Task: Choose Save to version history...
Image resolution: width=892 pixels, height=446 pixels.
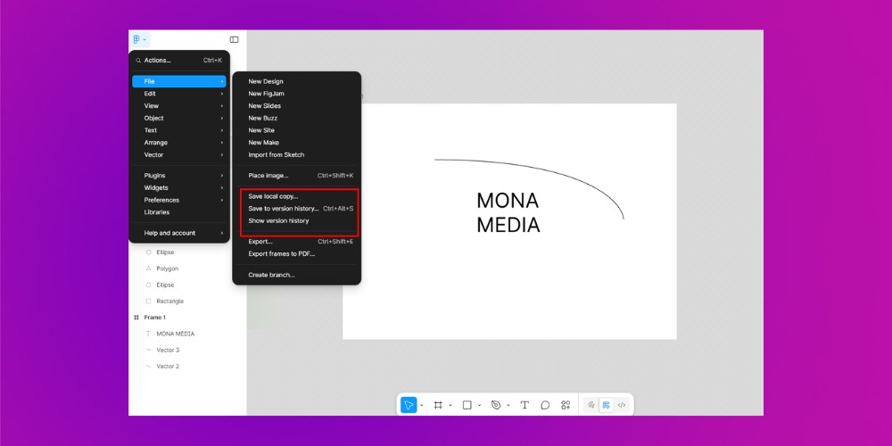Action: pos(297,209)
